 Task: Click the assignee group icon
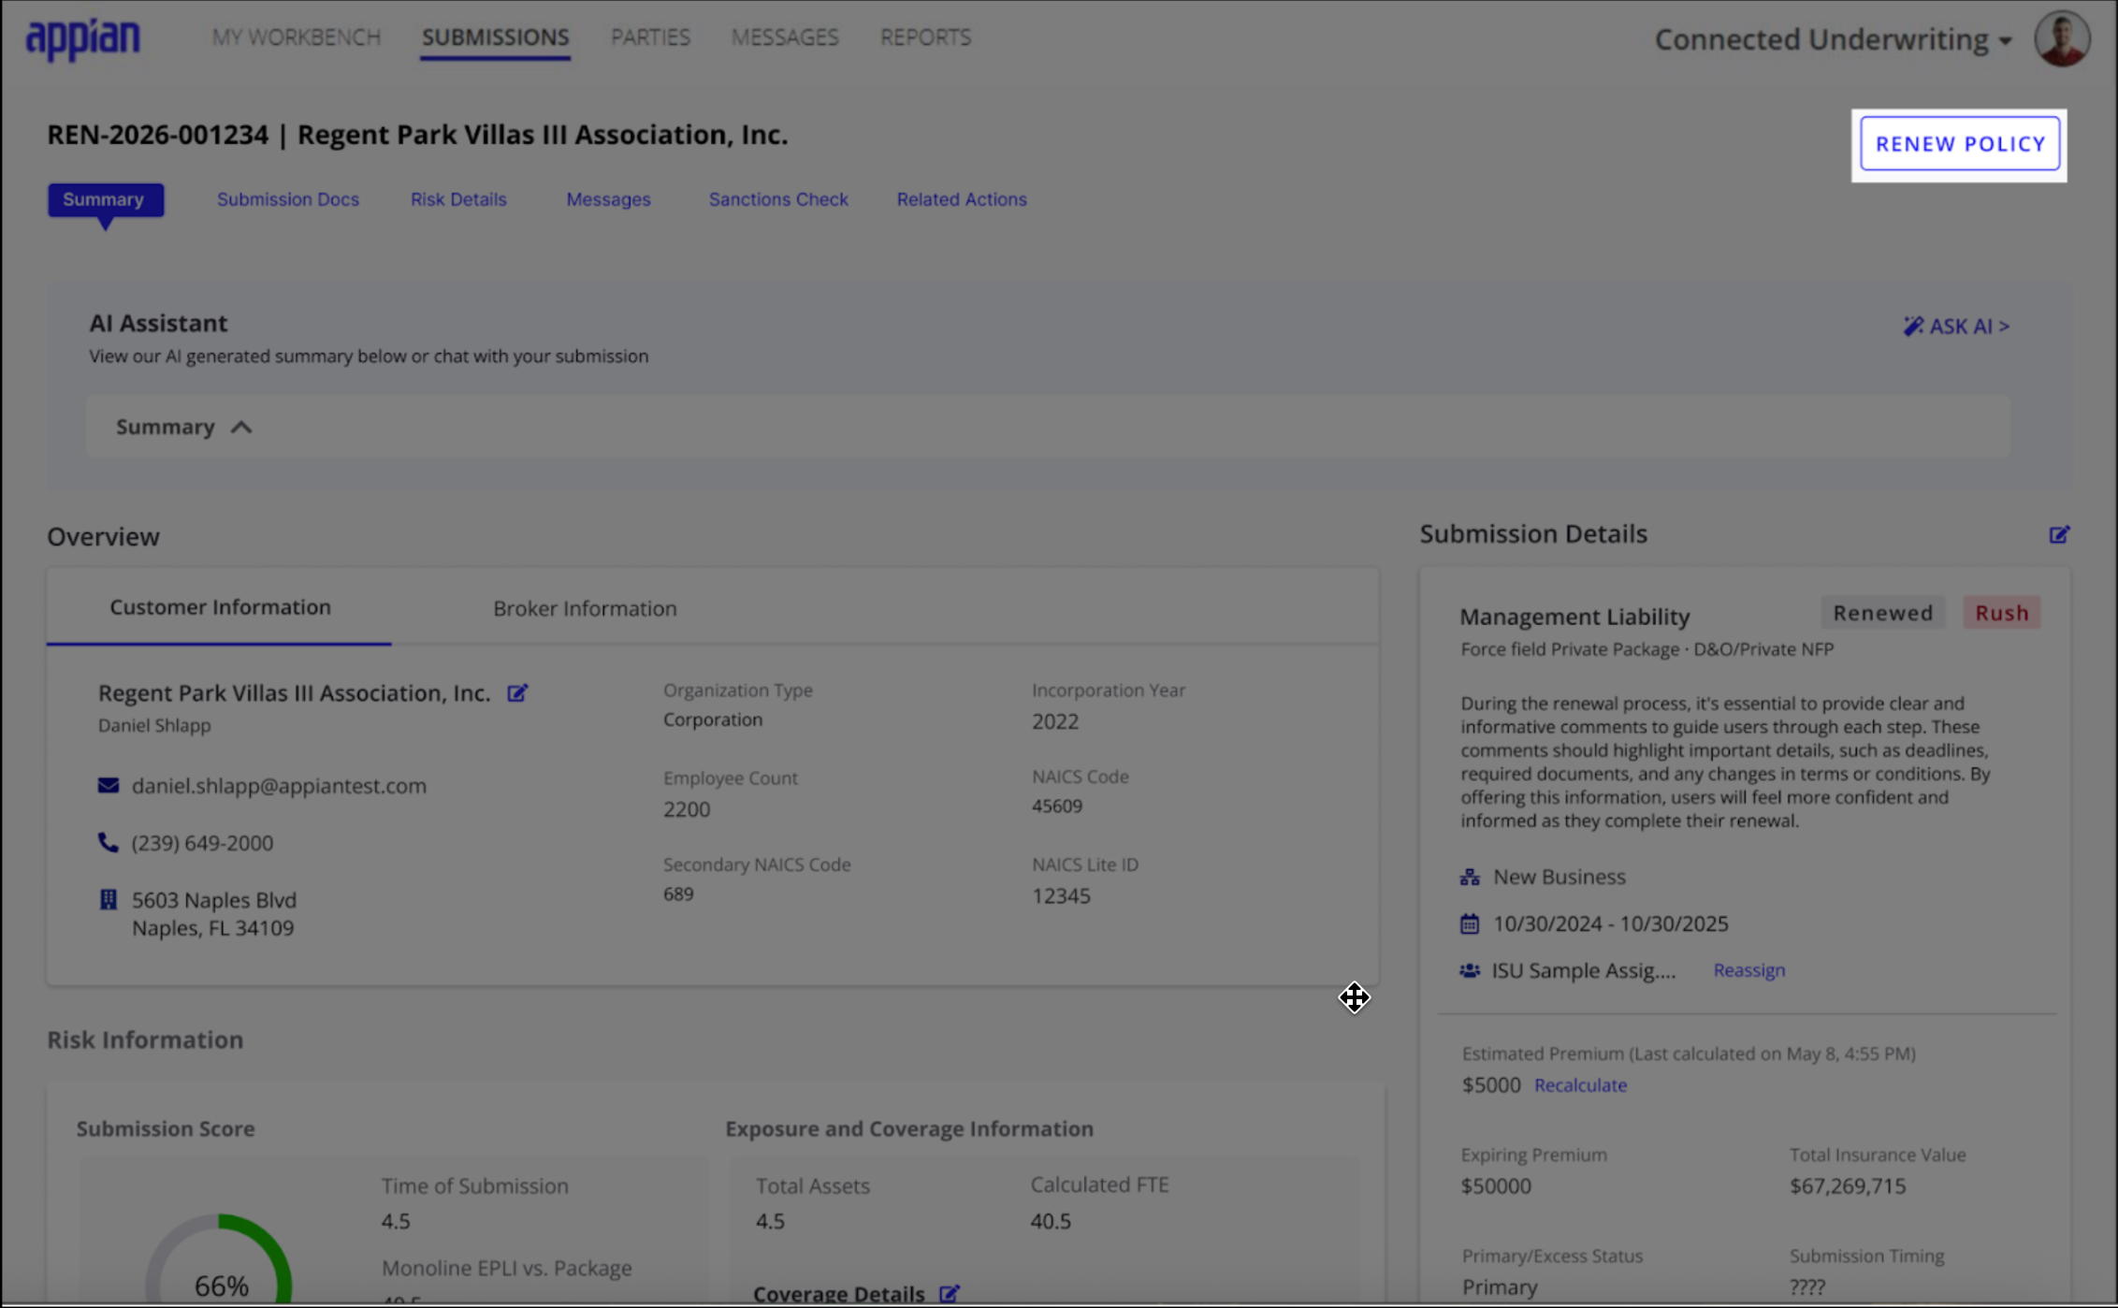click(x=1470, y=970)
